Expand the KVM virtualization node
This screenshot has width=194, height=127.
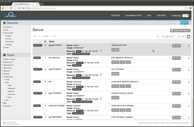4,80
